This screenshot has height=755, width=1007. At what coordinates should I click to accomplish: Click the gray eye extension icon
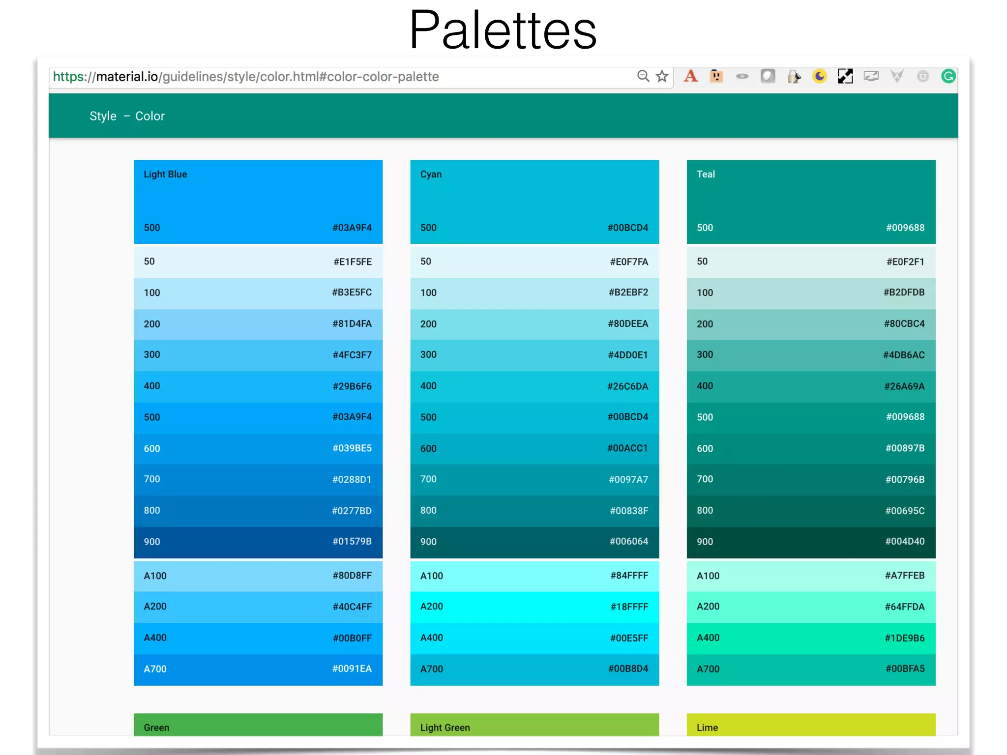[x=742, y=76]
